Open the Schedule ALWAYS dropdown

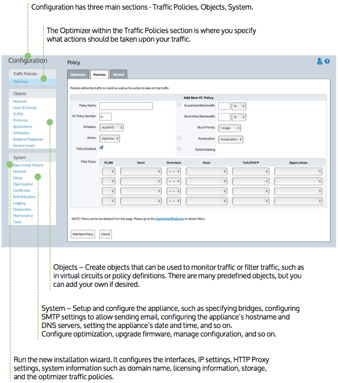click(112, 128)
